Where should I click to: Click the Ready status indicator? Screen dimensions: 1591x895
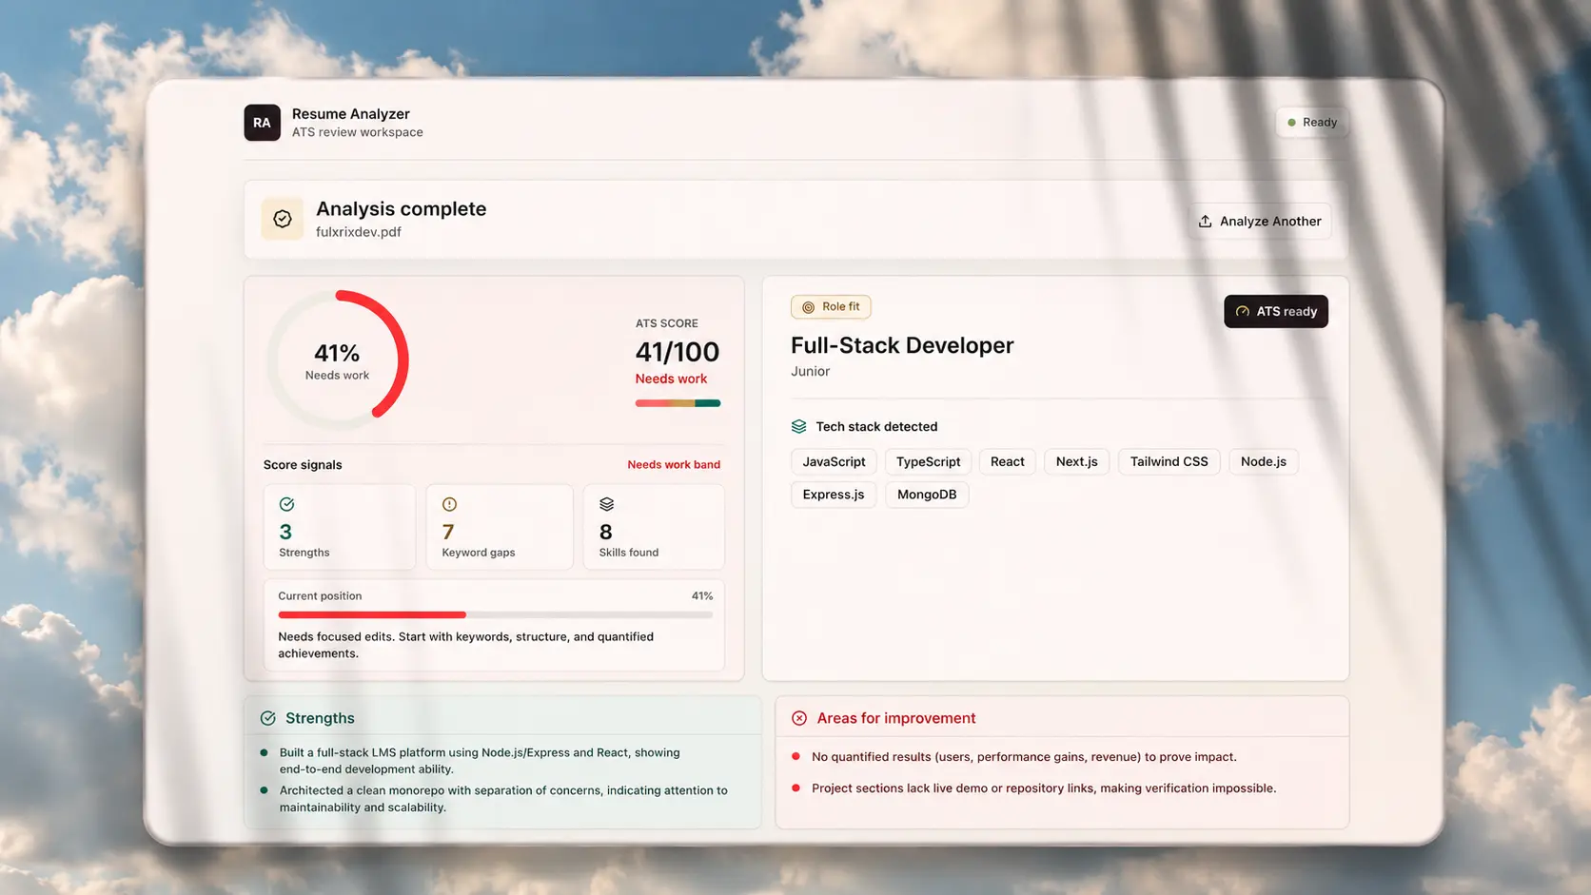click(1312, 122)
